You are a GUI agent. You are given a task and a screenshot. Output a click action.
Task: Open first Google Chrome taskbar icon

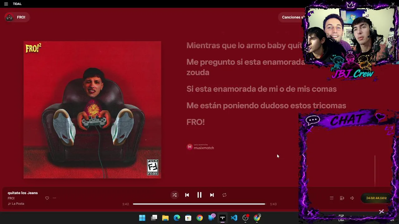199,218
